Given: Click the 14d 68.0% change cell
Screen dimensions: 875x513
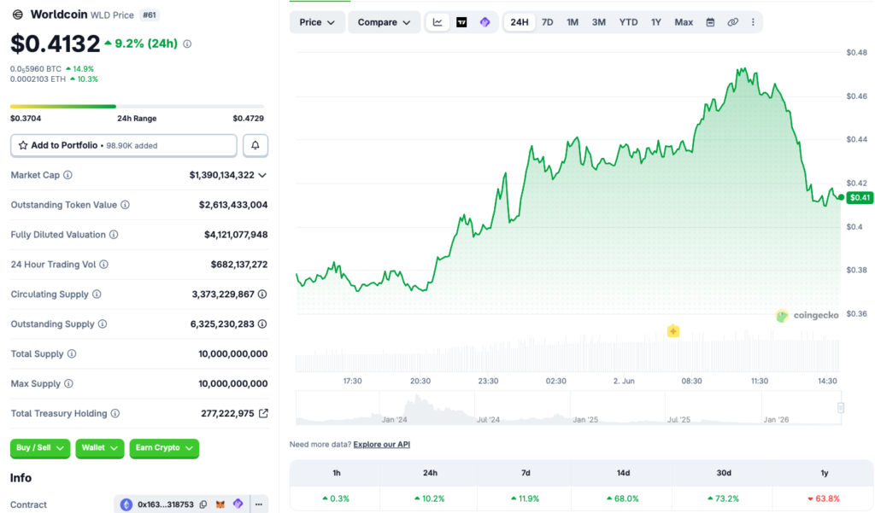Looking at the screenshot, I should tap(623, 498).
